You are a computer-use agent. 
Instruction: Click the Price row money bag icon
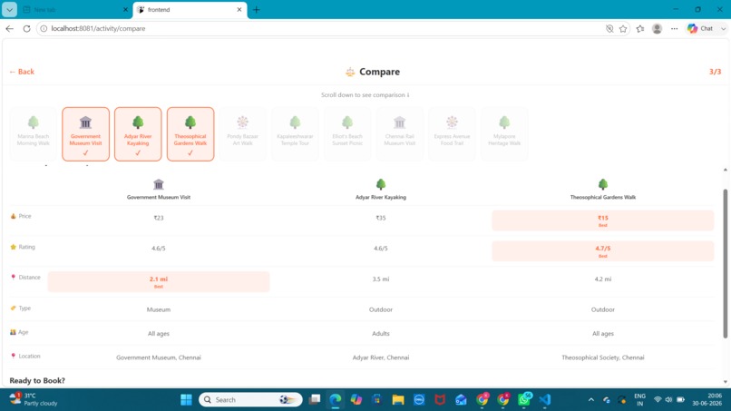(x=13, y=216)
